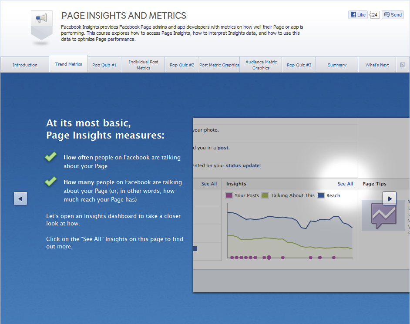
Task: Switch to the Trend Metrics tab
Action: point(68,64)
